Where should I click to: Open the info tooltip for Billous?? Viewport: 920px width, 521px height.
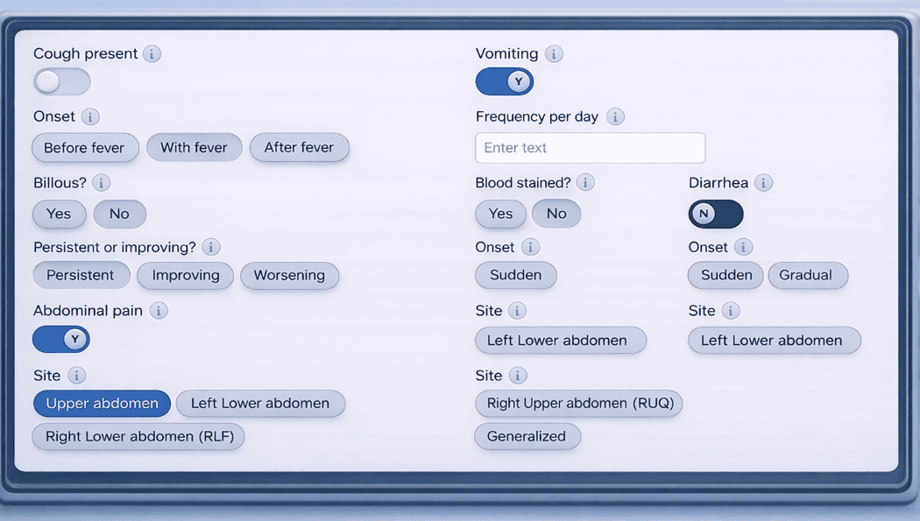pyautogui.click(x=102, y=183)
